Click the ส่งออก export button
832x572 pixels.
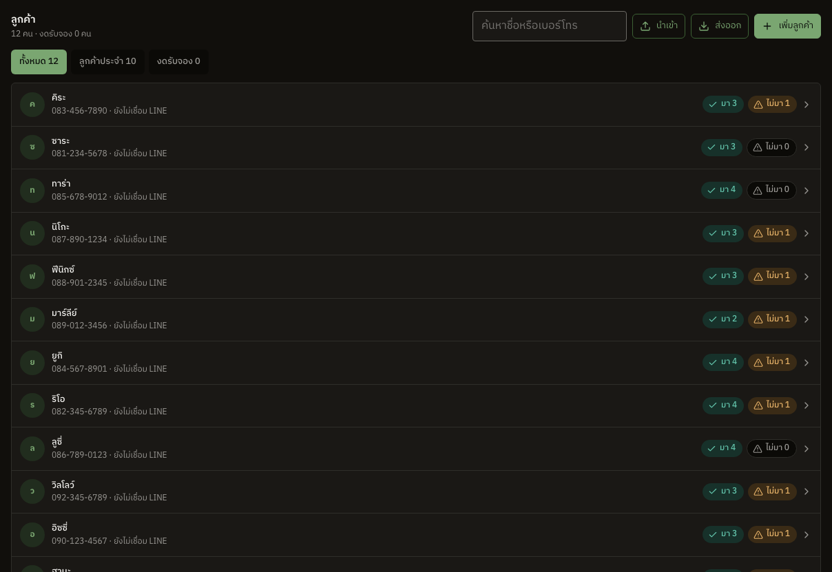click(720, 26)
